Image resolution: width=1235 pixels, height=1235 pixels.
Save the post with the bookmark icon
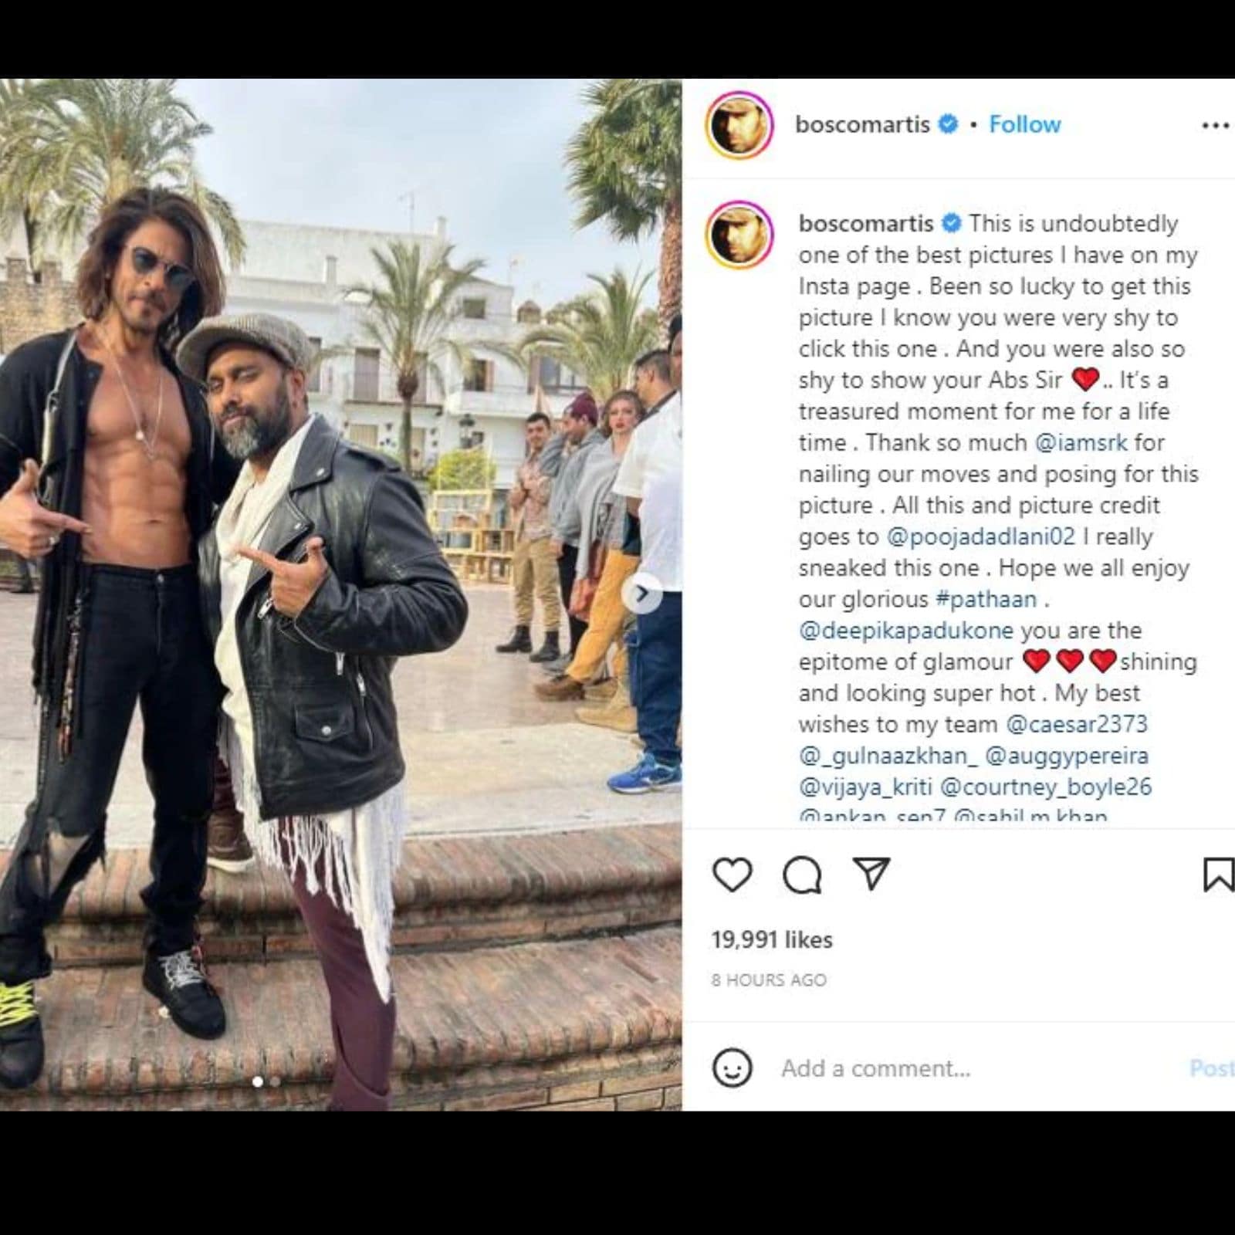pyautogui.click(x=1218, y=875)
